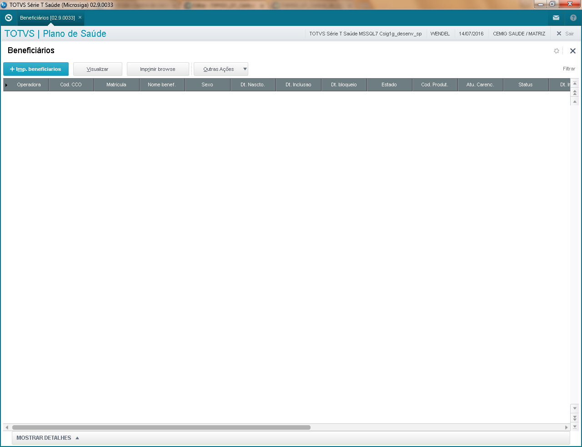582x447 pixels.
Task: Sort by the Cod. CCO column header
Action: 71,84
